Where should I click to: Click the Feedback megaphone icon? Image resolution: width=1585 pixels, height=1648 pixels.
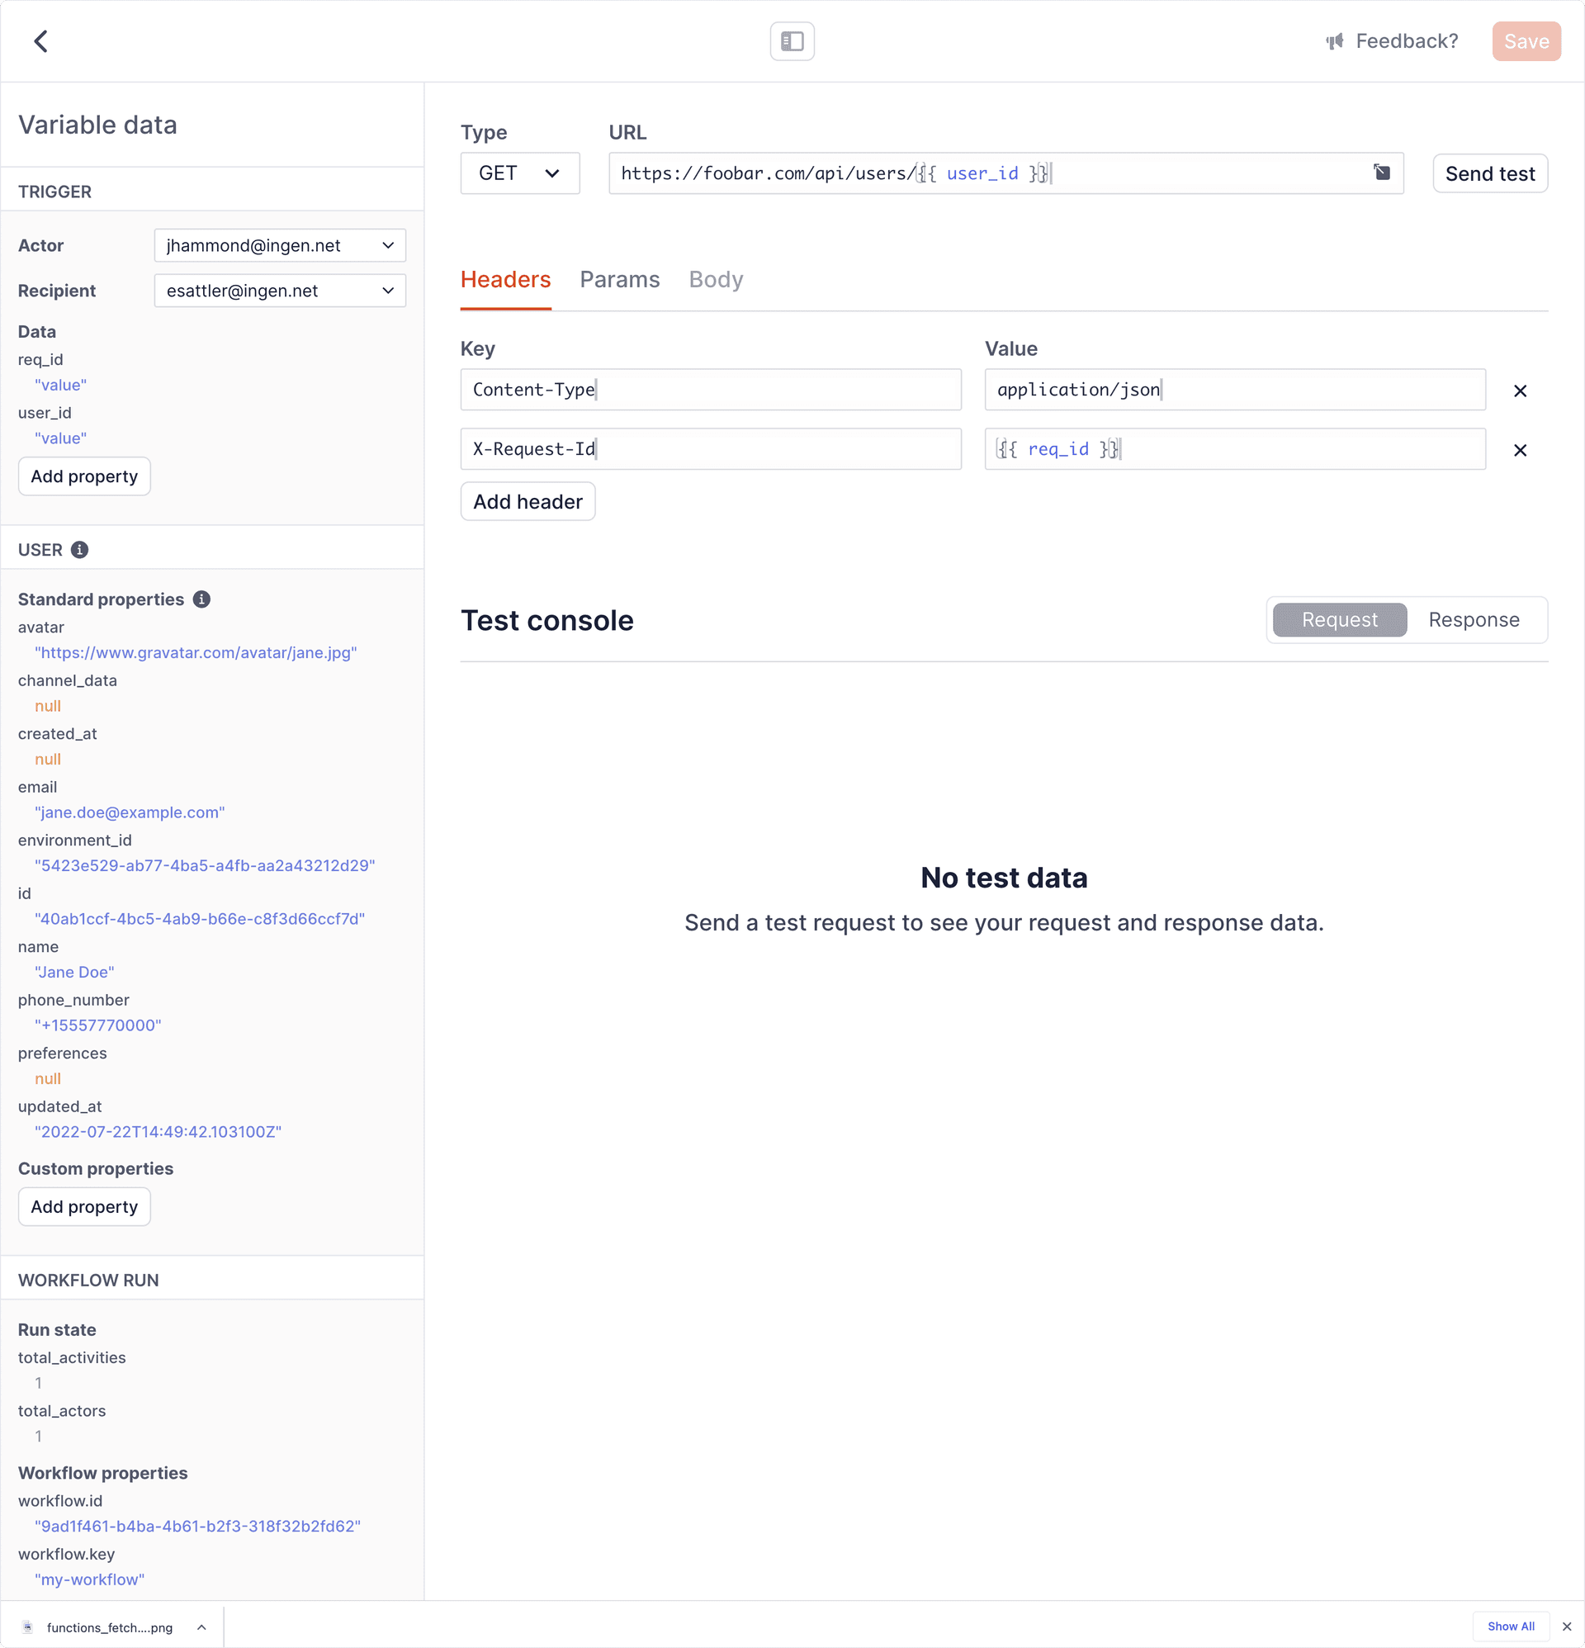pos(1334,41)
